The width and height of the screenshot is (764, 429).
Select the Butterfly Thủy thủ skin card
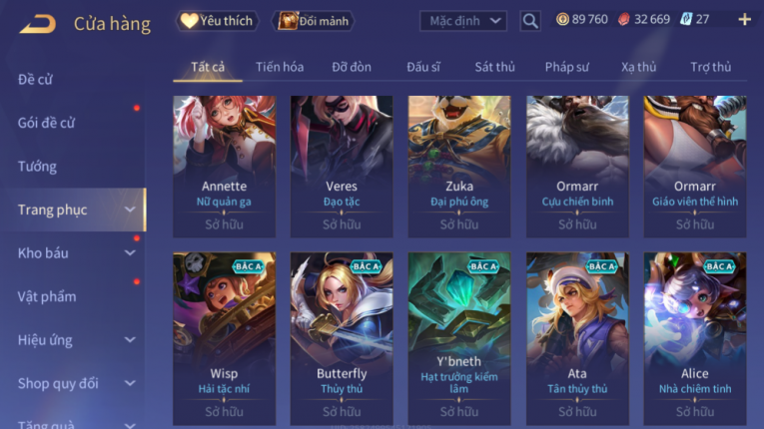(x=342, y=338)
